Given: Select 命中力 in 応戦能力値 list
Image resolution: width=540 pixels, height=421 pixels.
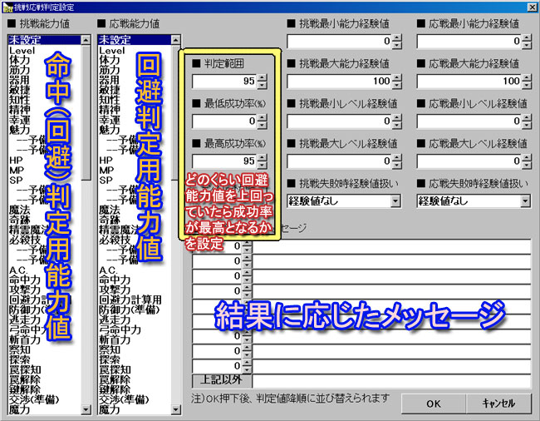Looking at the screenshot, I should coord(115,280).
